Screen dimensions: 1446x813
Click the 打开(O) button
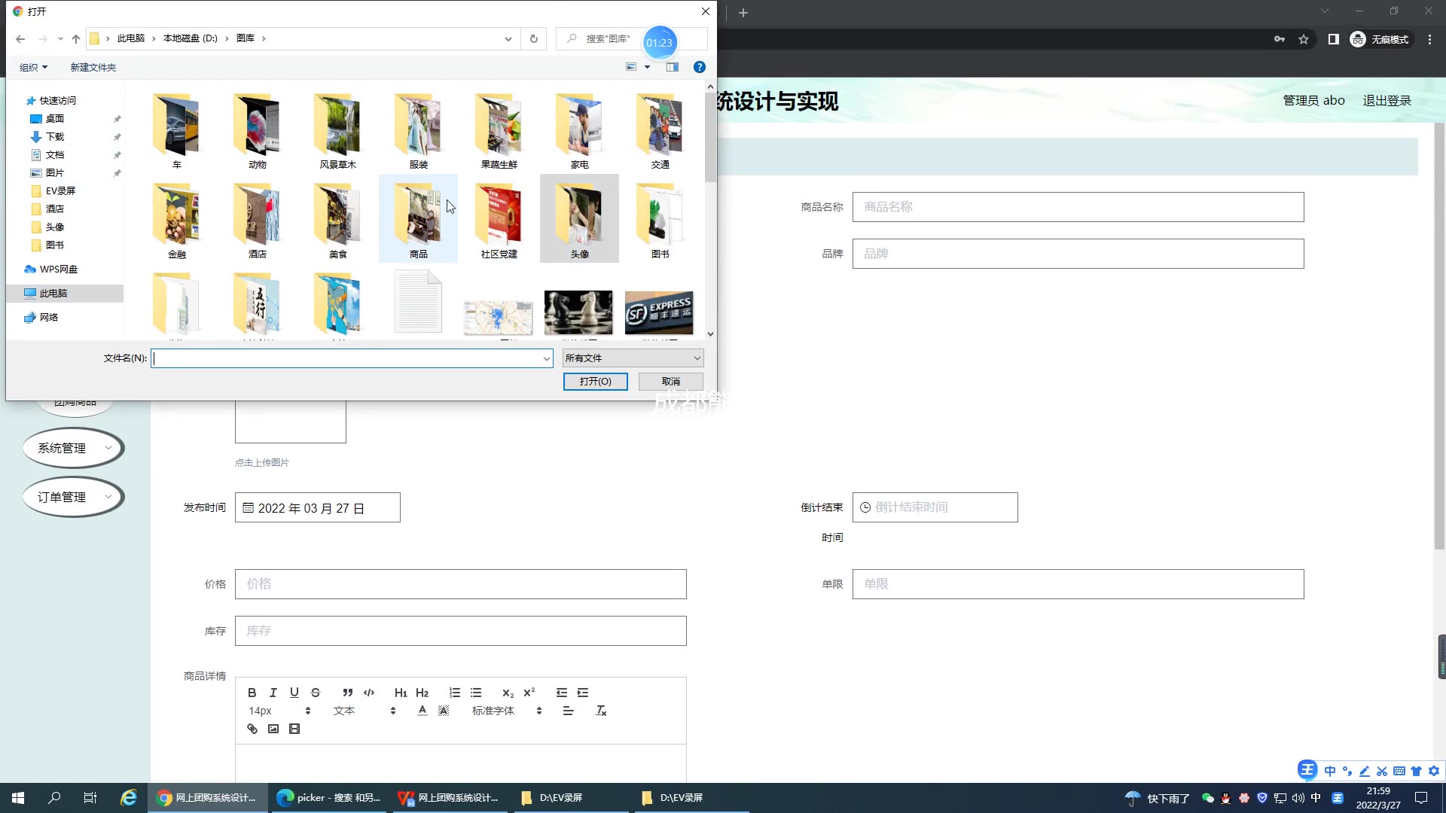click(x=595, y=382)
